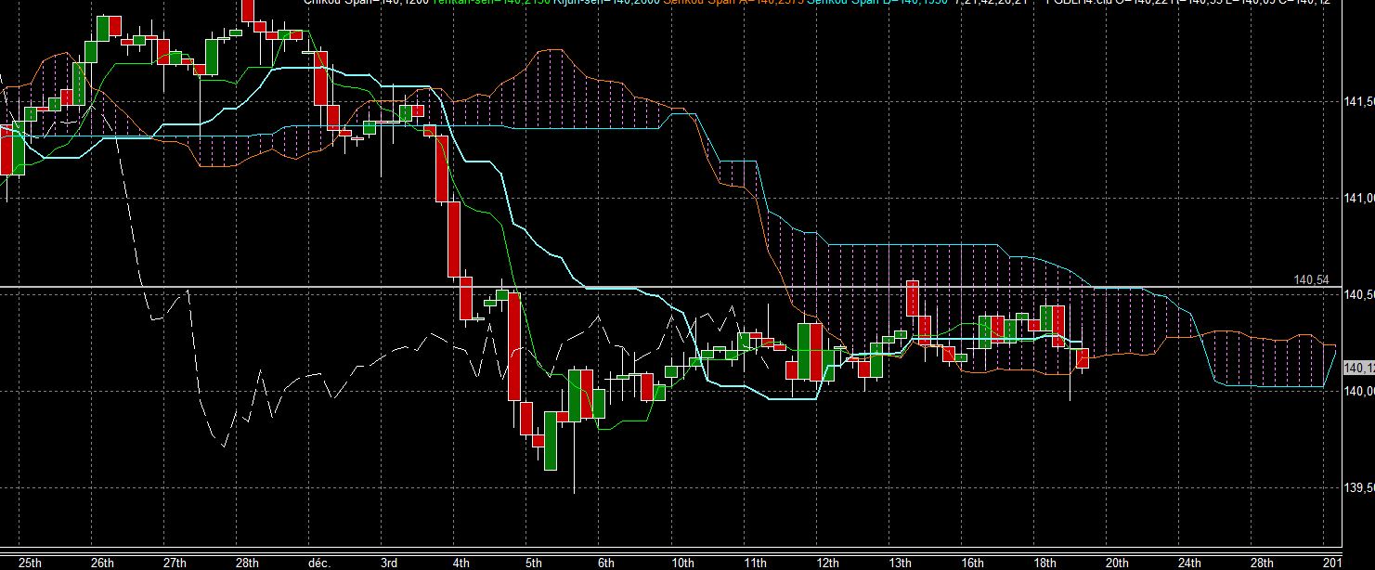Click the 141,0 price scale label
Viewport: 1375px width, 570px height.
[1359, 198]
